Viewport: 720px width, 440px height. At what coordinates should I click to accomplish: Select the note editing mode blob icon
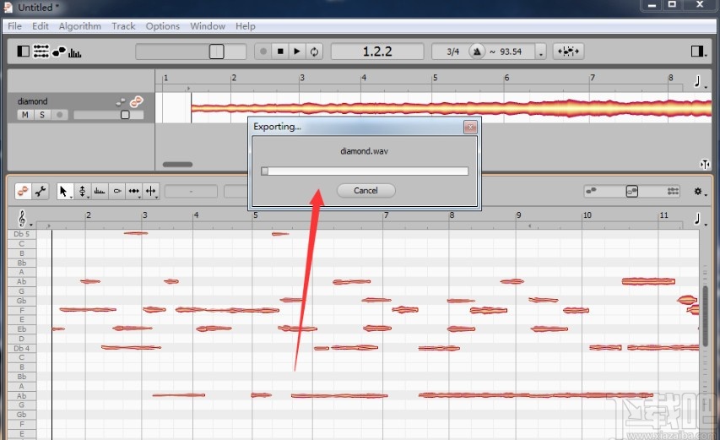pos(23,191)
